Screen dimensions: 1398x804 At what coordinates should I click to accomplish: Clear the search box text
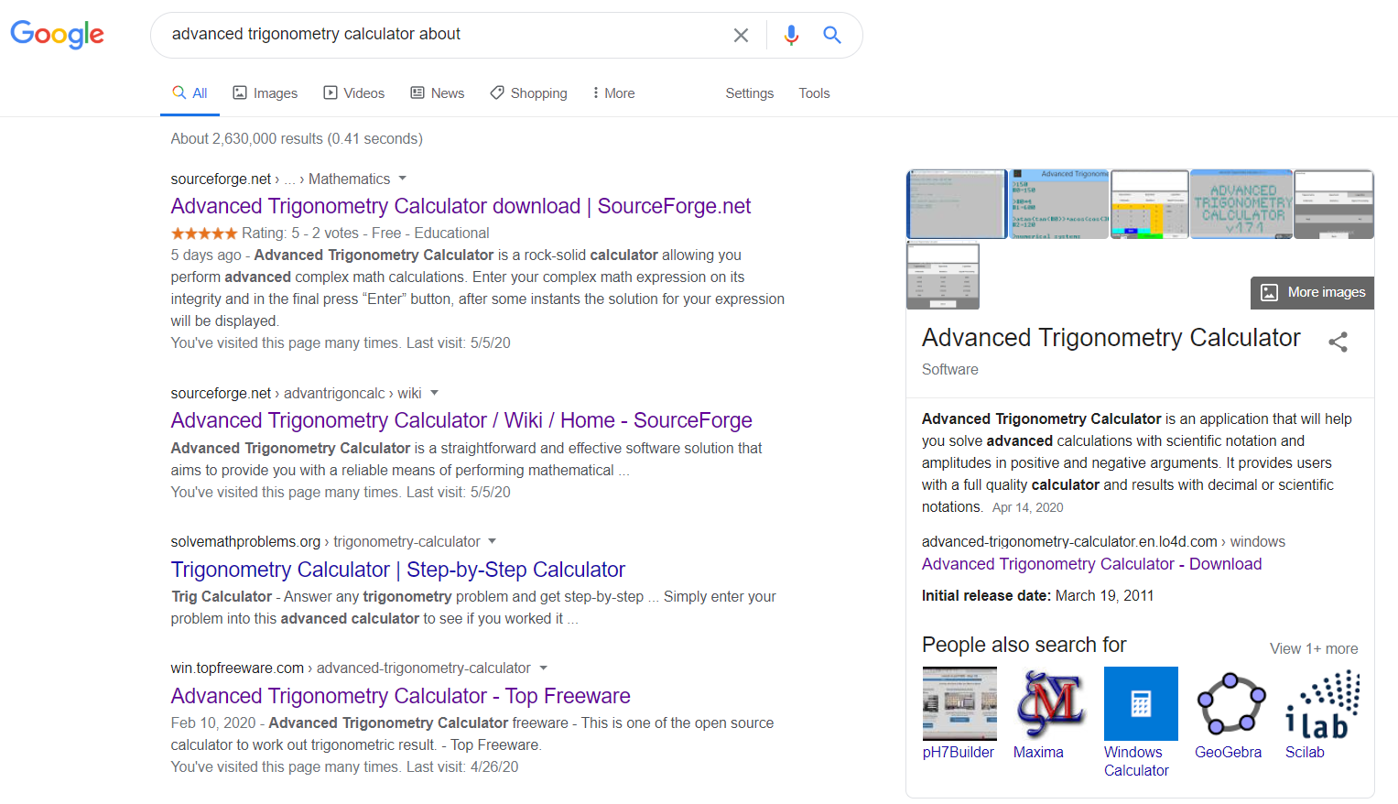click(741, 35)
